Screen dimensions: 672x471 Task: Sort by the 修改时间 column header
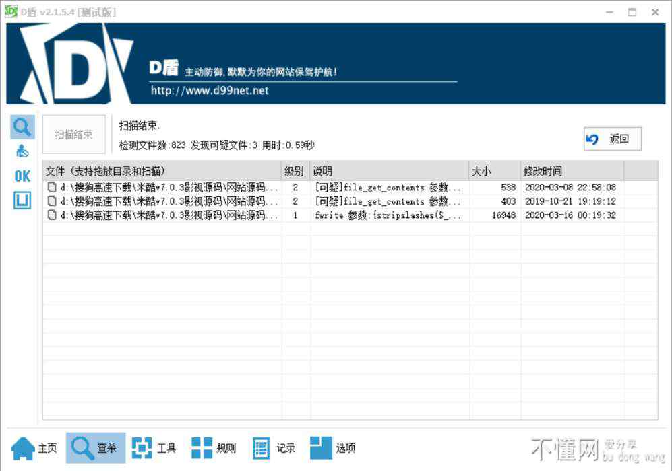click(x=572, y=171)
